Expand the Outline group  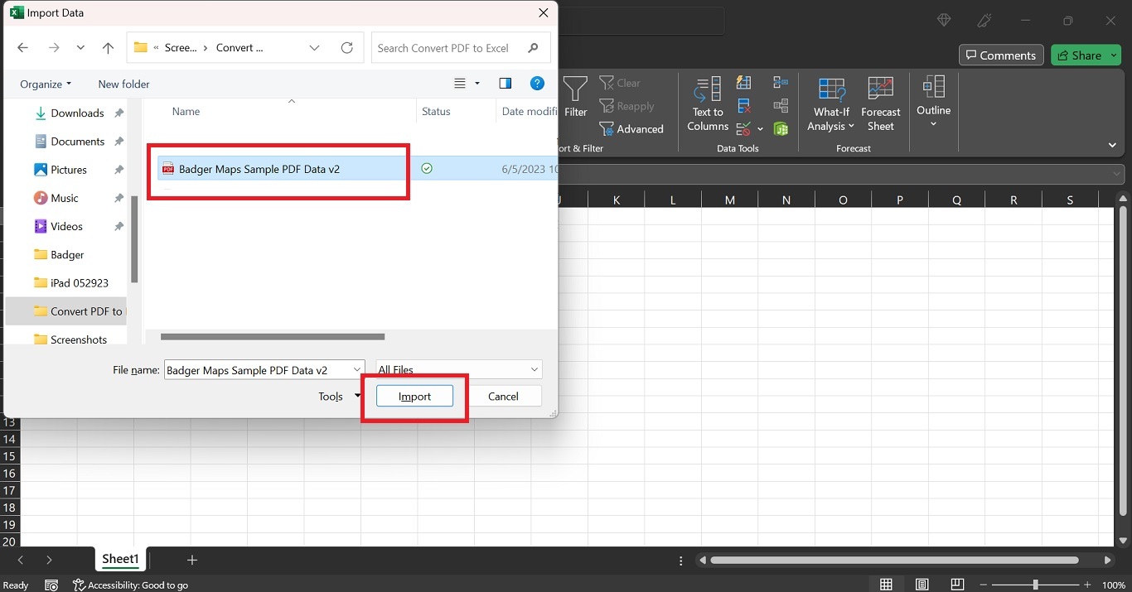(933, 103)
